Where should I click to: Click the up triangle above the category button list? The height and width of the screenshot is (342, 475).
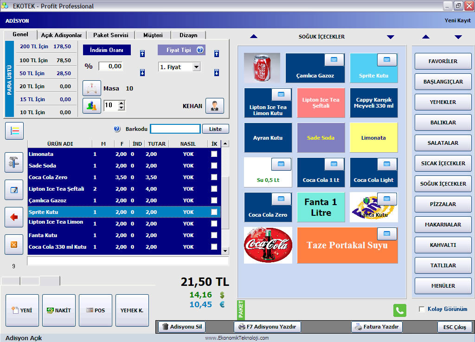(x=426, y=37)
